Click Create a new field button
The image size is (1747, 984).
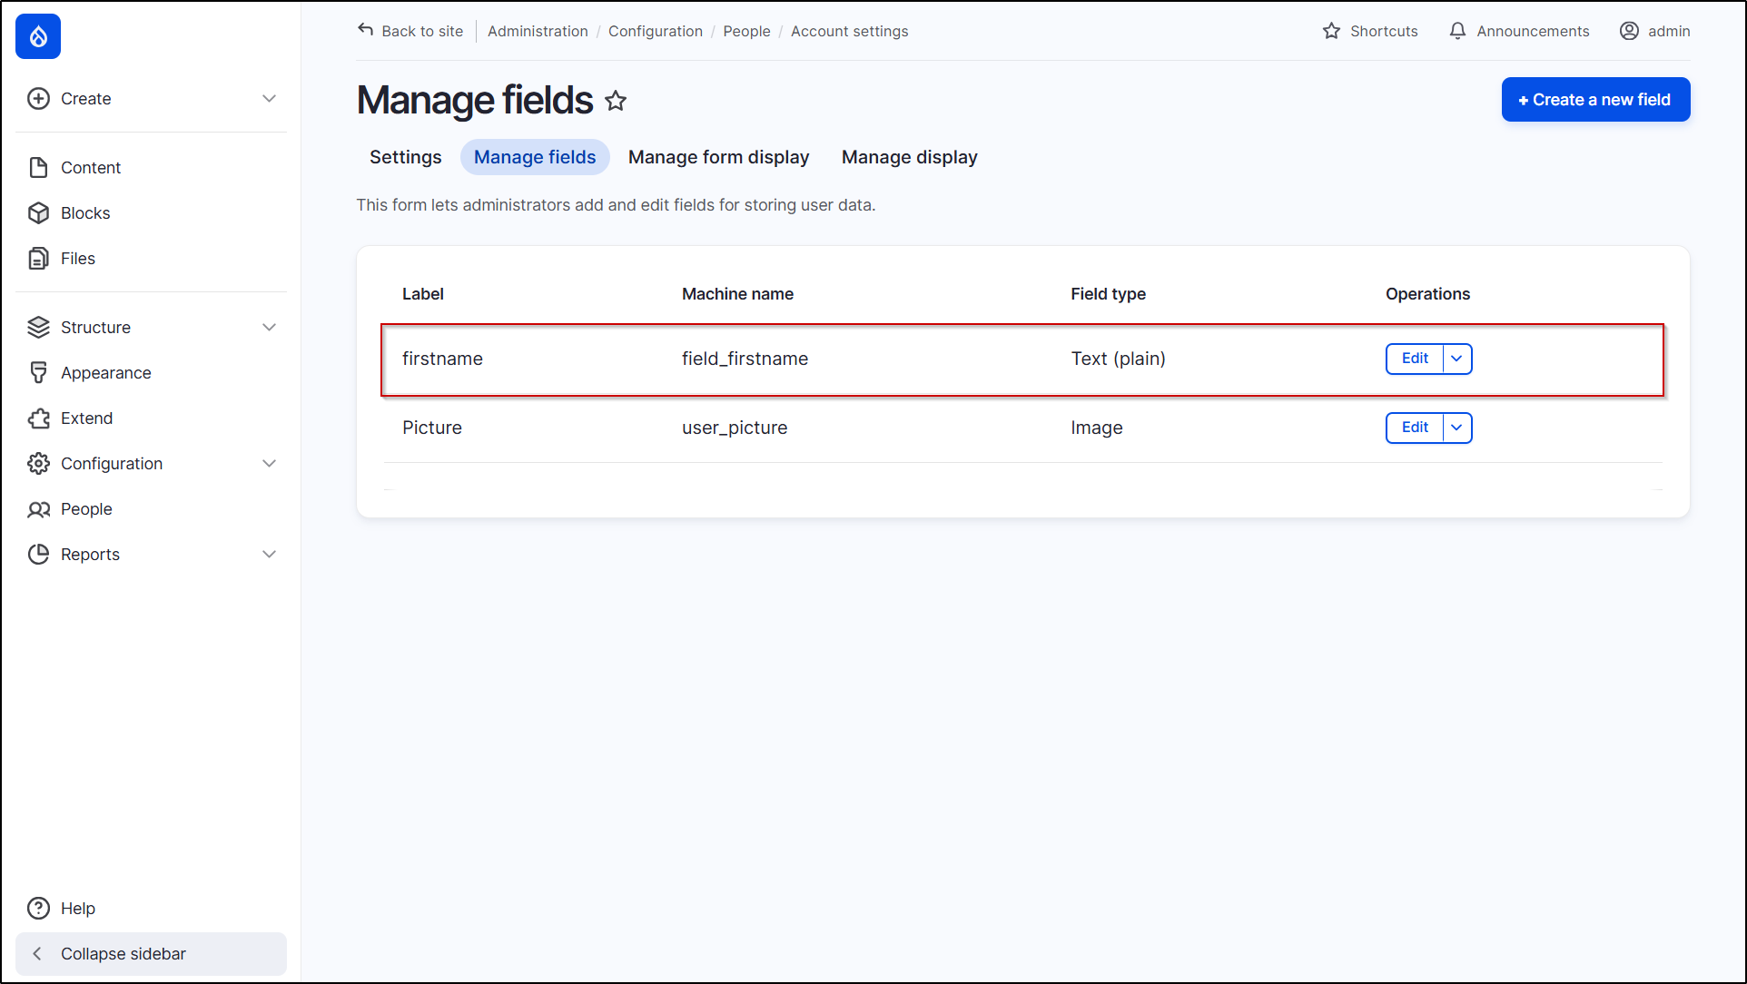(x=1594, y=100)
